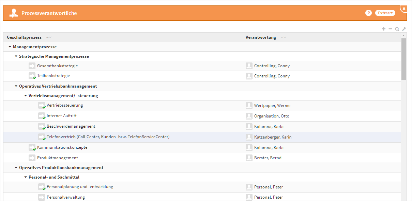This screenshot has width=412, height=201.
Task: Click the help question mark icon
Action: pos(368,13)
